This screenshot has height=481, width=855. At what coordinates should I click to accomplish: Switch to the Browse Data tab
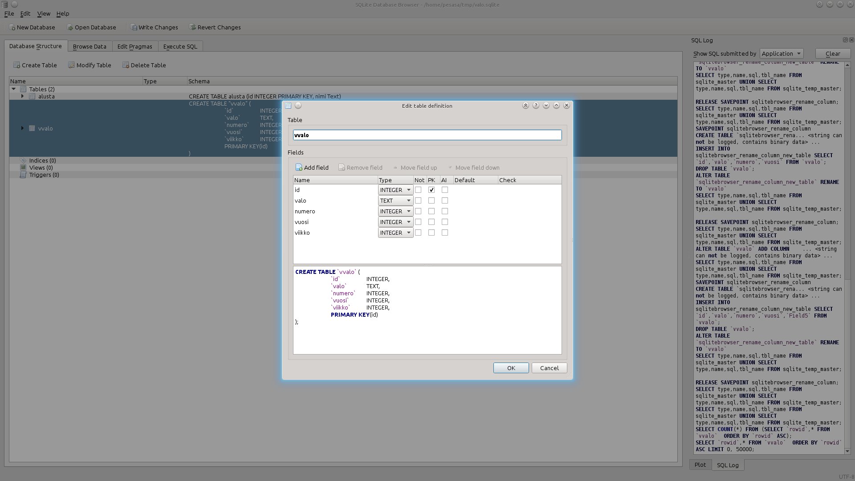[x=90, y=46]
